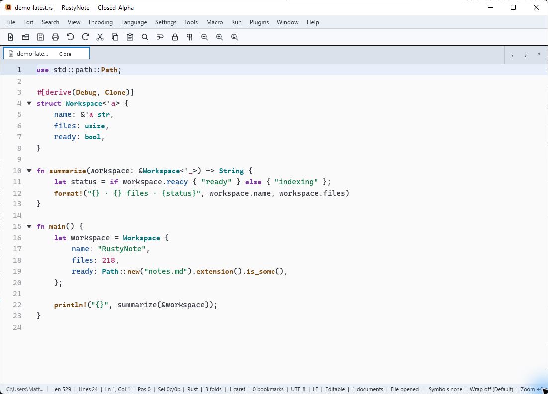Click the 'println!' macro on line 22

pos(70,305)
